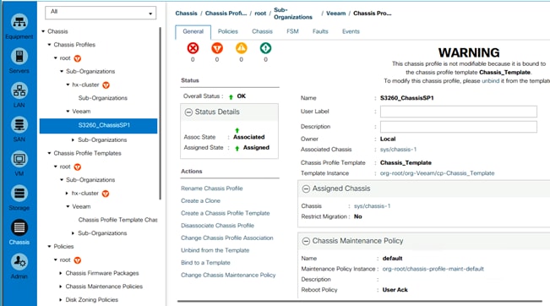Switch to the Policies tab

227,31
